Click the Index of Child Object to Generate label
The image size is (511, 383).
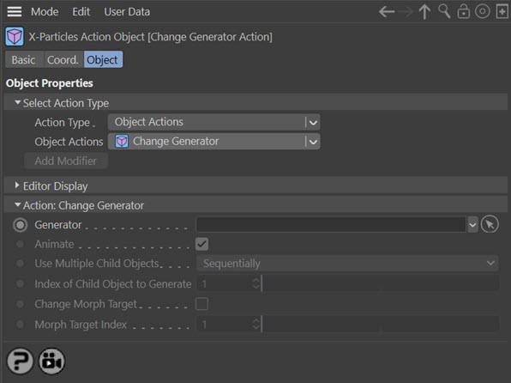tap(113, 283)
